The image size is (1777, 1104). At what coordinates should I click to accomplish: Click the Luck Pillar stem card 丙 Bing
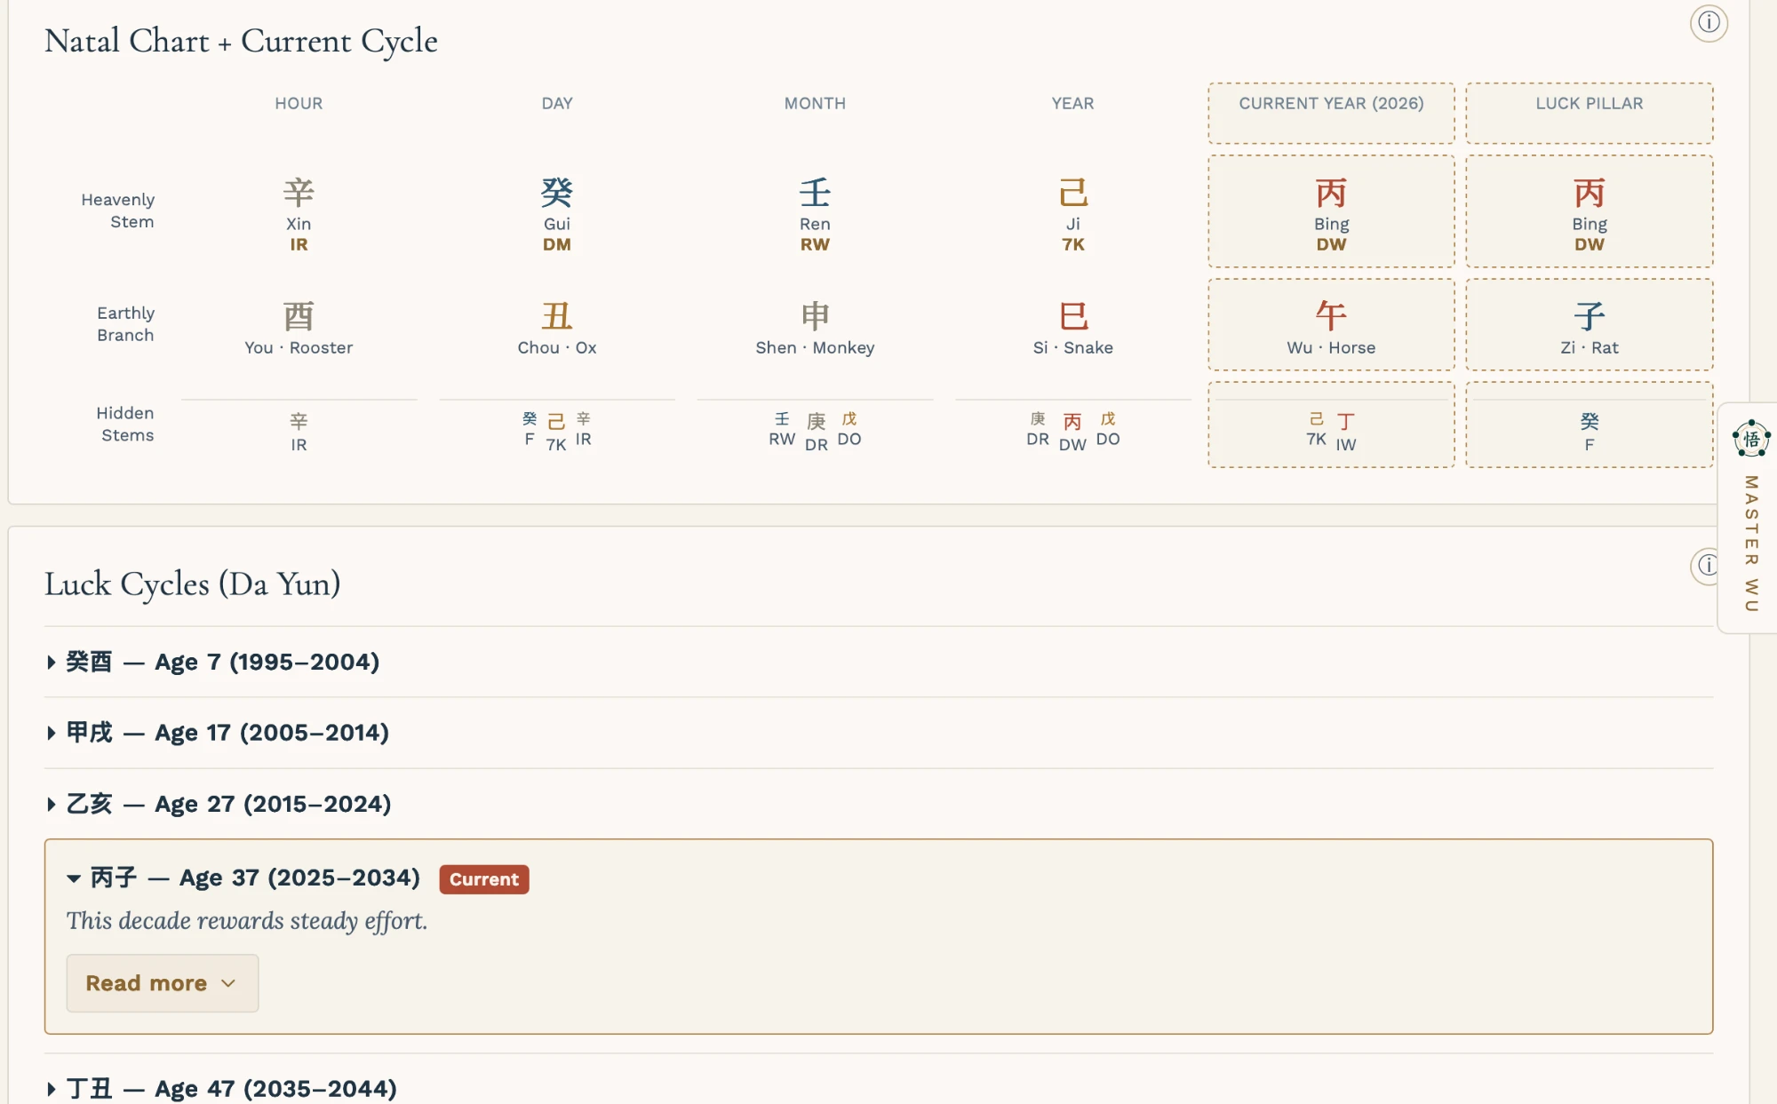tap(1589, 211)
